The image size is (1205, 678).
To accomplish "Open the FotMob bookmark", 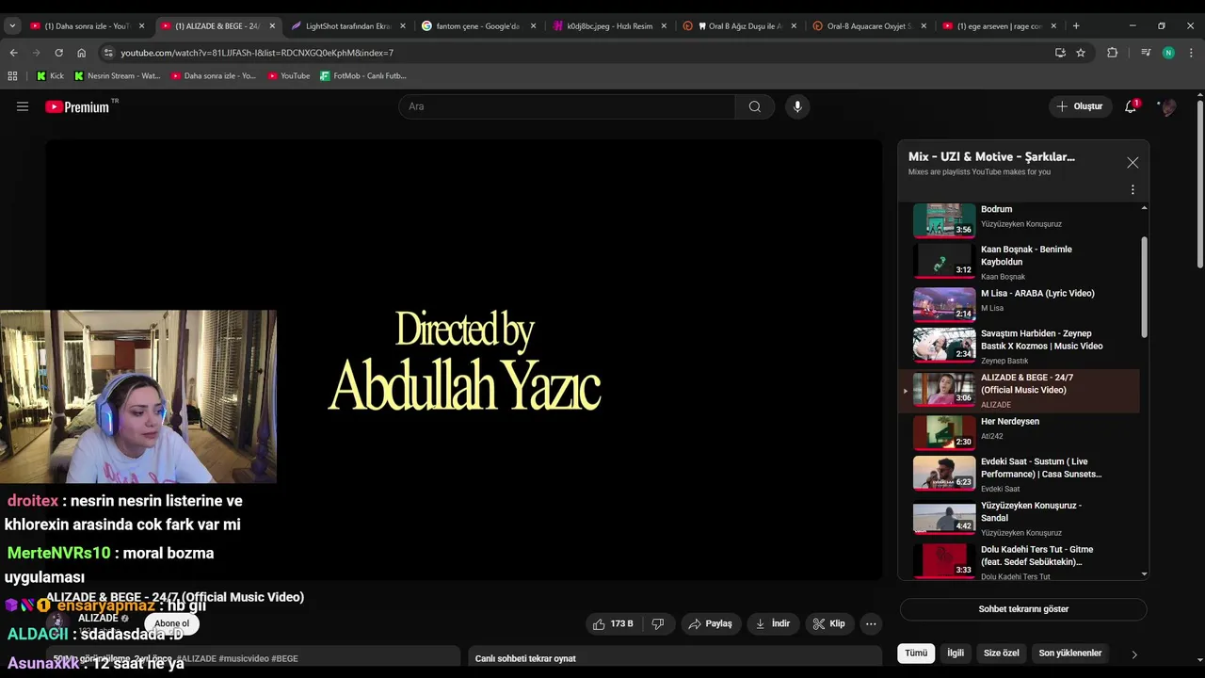I will pyautogui.click(x=363, y=75).
